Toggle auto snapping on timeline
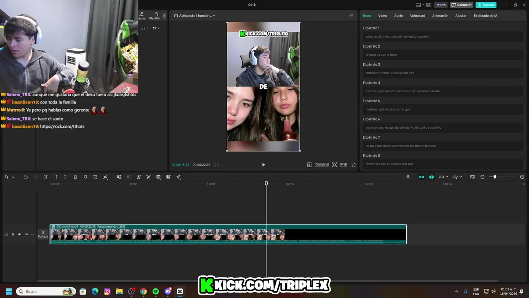Viewport: 529px width, 298px height. (x=431, y=177)
